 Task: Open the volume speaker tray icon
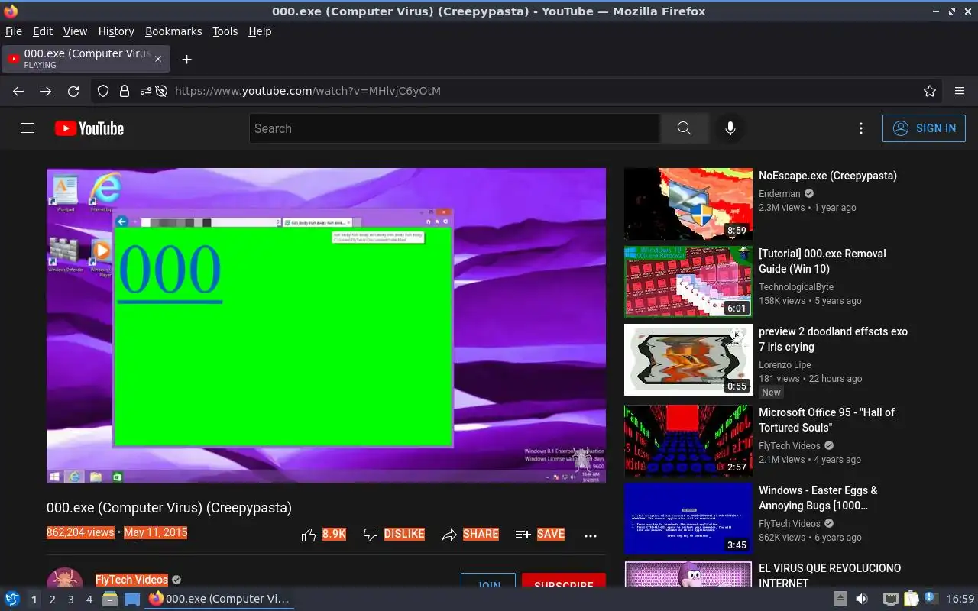click(x=862, y=600)
